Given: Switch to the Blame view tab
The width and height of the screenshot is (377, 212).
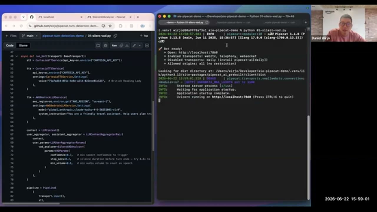Looking at the screenshot, I should click(23, 45).
